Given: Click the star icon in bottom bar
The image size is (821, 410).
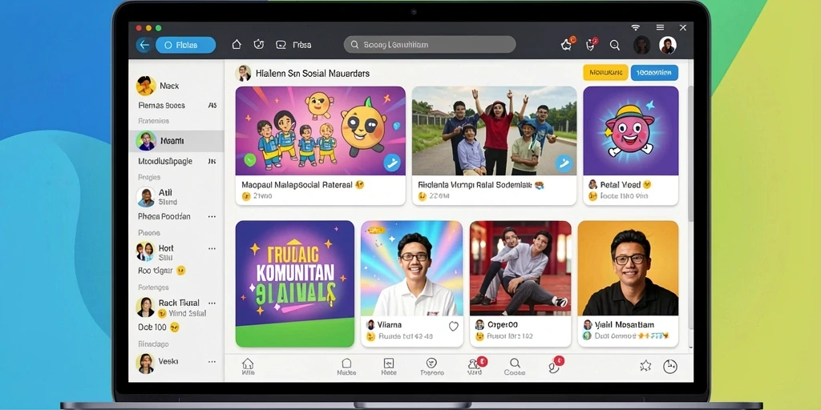Looking at the screenshot, I should pos(645,366).
